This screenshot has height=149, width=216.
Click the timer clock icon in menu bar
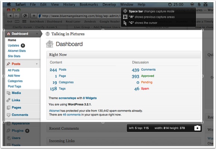(x=170, y=4)
